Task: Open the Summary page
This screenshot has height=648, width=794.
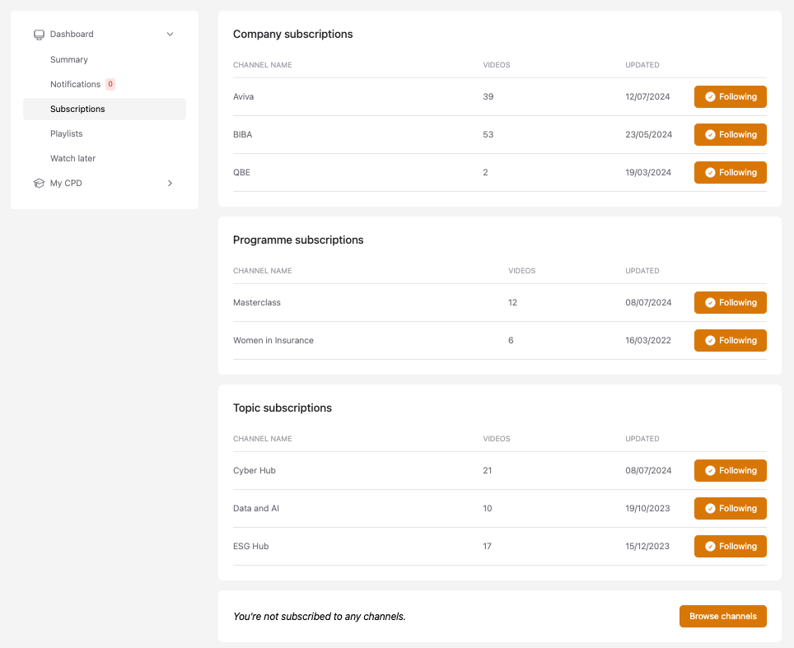Action: coord(69,59)
